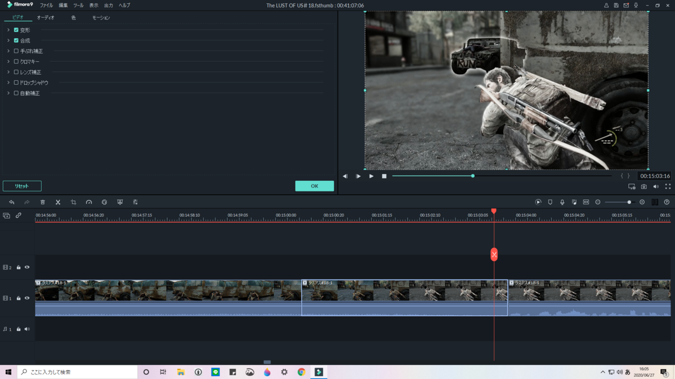Open the 出力 menu
The height and width of the screenshot is (379, 675).
[109, 5]
